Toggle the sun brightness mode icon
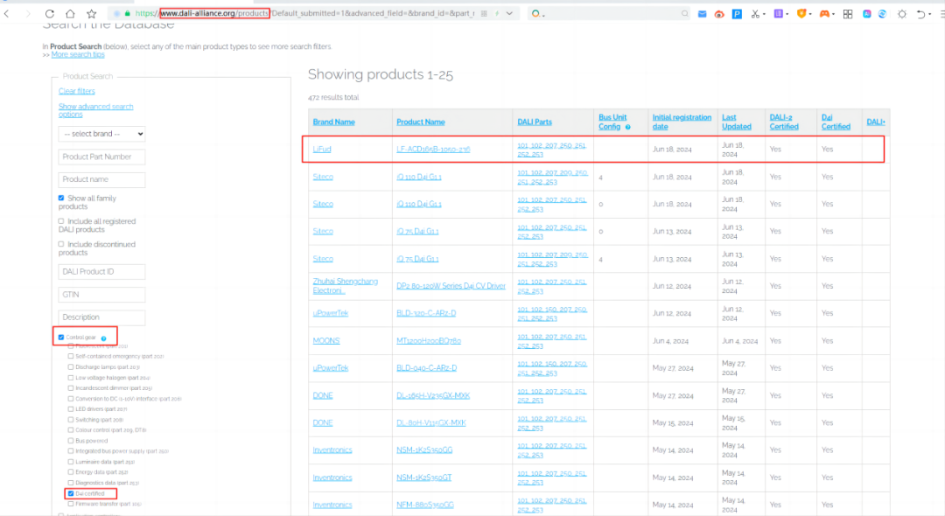The height and width of the screenshot is (516, 945). pos(902,14)
